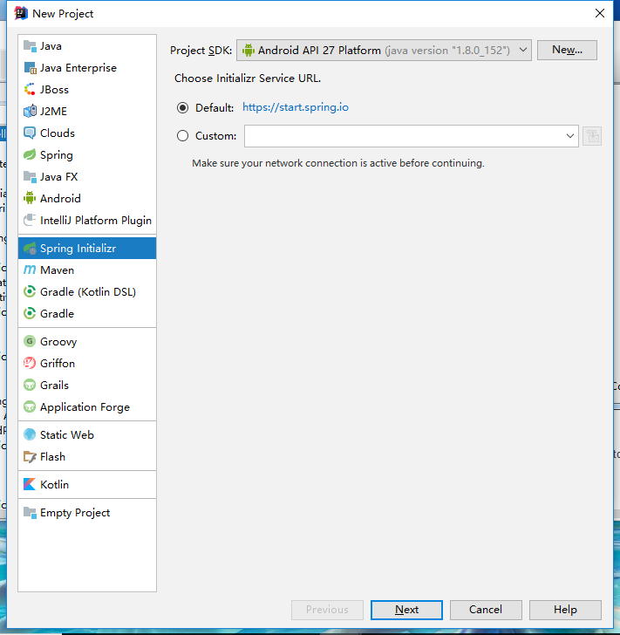This screenshot has height=635, width=620.
Task: Click the Next button
Action: coord(406,610)
